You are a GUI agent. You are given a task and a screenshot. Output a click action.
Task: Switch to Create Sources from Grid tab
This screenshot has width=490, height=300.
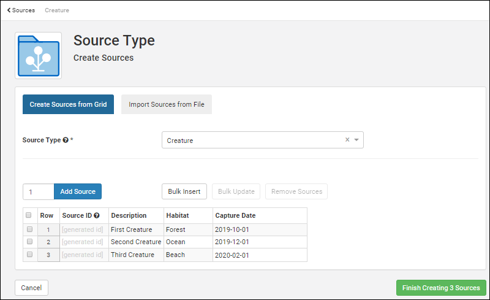pos(68,104)
